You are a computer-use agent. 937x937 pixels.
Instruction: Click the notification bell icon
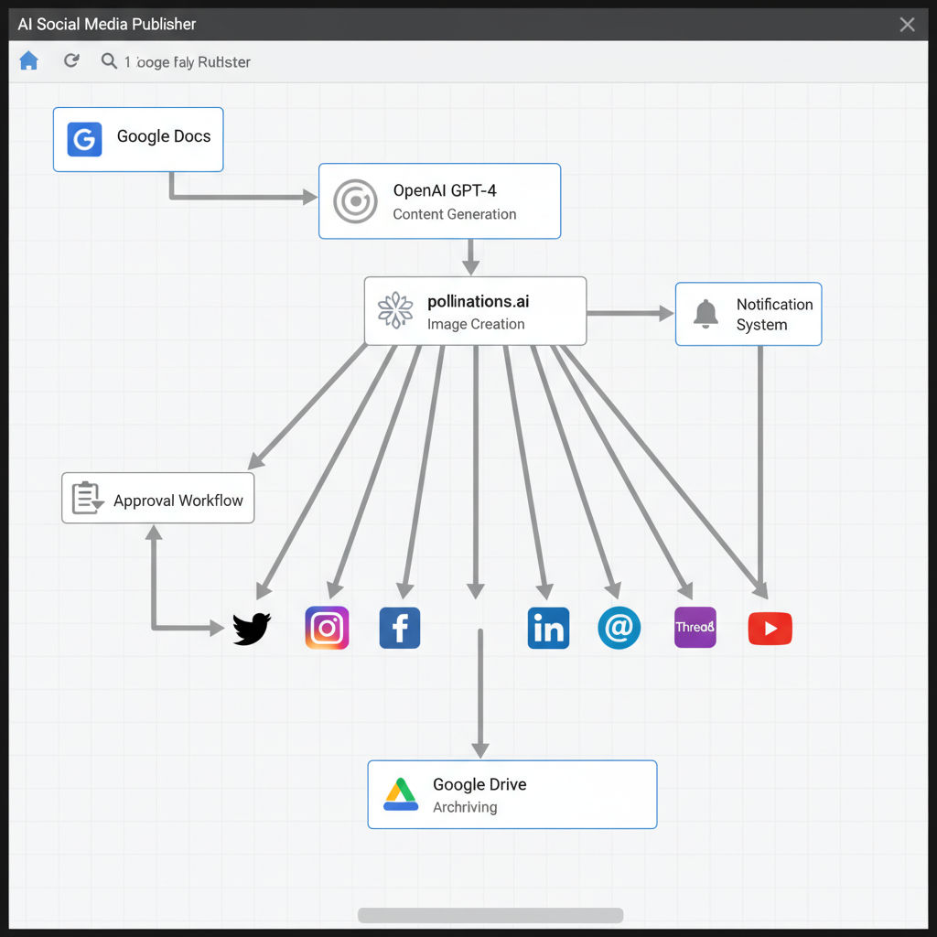pyautogui.click(x=705, y=313)
